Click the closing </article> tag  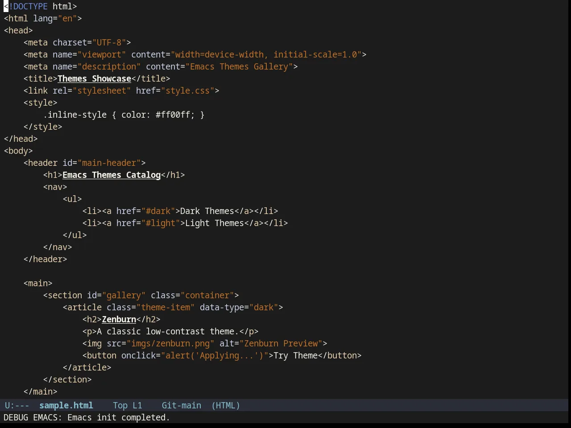87,367
